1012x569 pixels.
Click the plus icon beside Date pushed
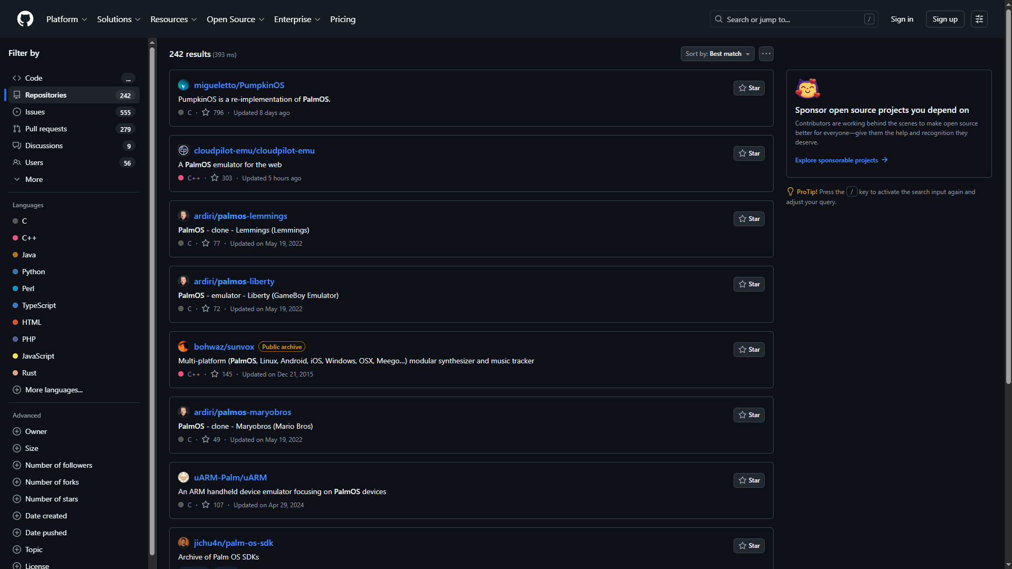click(x=17, y=533)
